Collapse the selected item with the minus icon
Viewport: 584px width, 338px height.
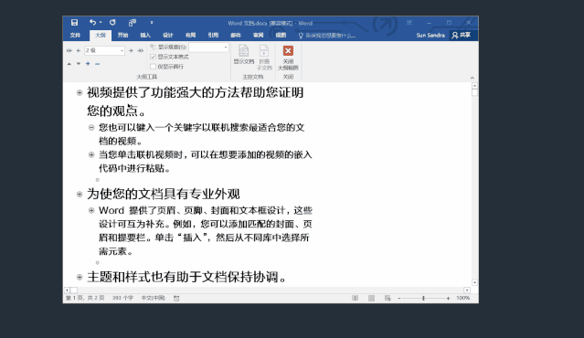coord(97,64)
